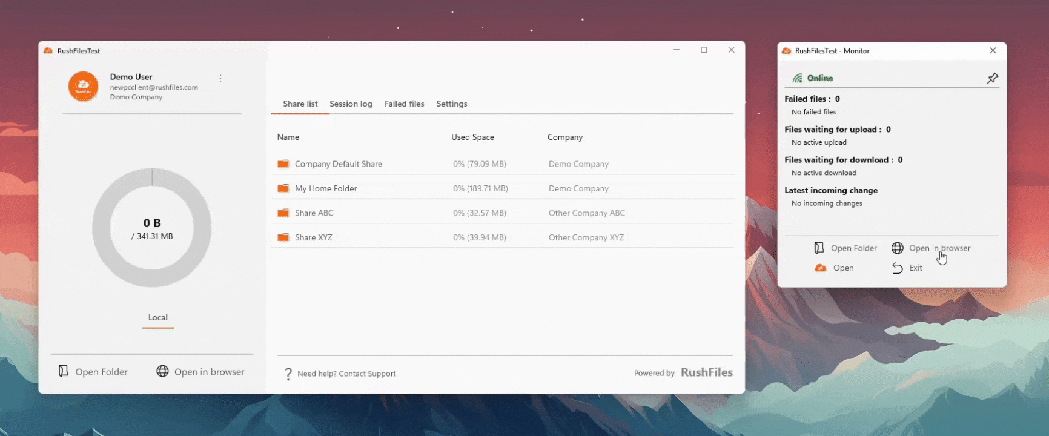Select the Share XYZ row name
This screenshot has width=1049, height=436.
click(314, 237)
